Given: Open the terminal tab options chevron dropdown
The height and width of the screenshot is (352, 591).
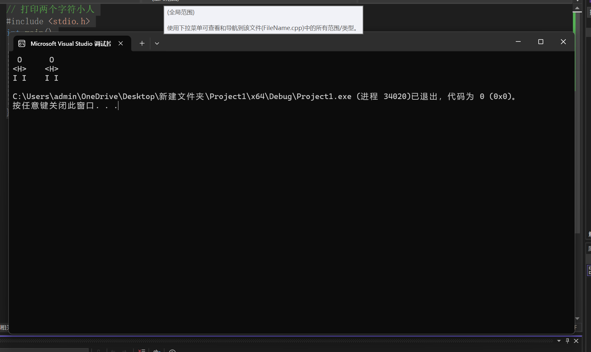Looking at the screenshot, I should (157, 43).
